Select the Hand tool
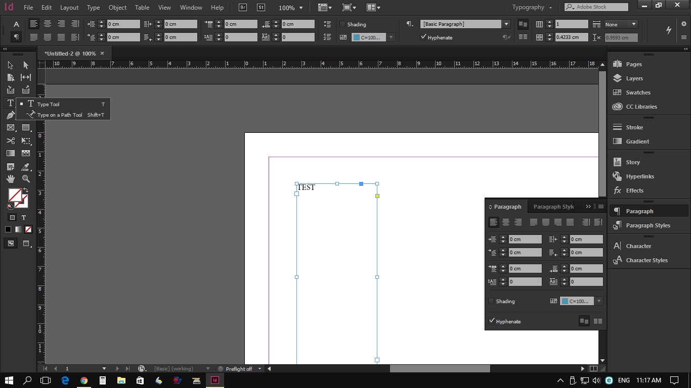The width and height of the screenshot is (691, 388). 11,179
